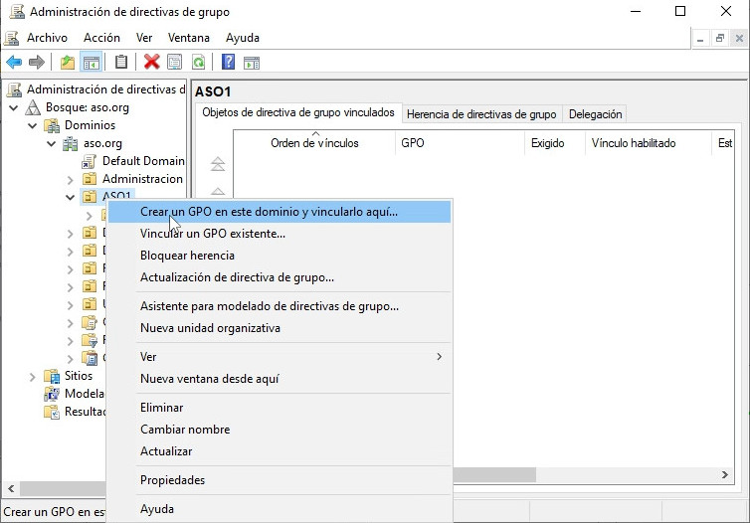Click the Up one level folder icon

click(68, 62)
